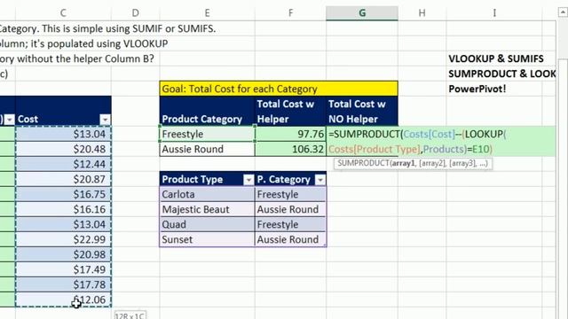This screenshot has height=319, width=568.
Task: Select the $20.98 cost cell
Action: pos(63,254)
